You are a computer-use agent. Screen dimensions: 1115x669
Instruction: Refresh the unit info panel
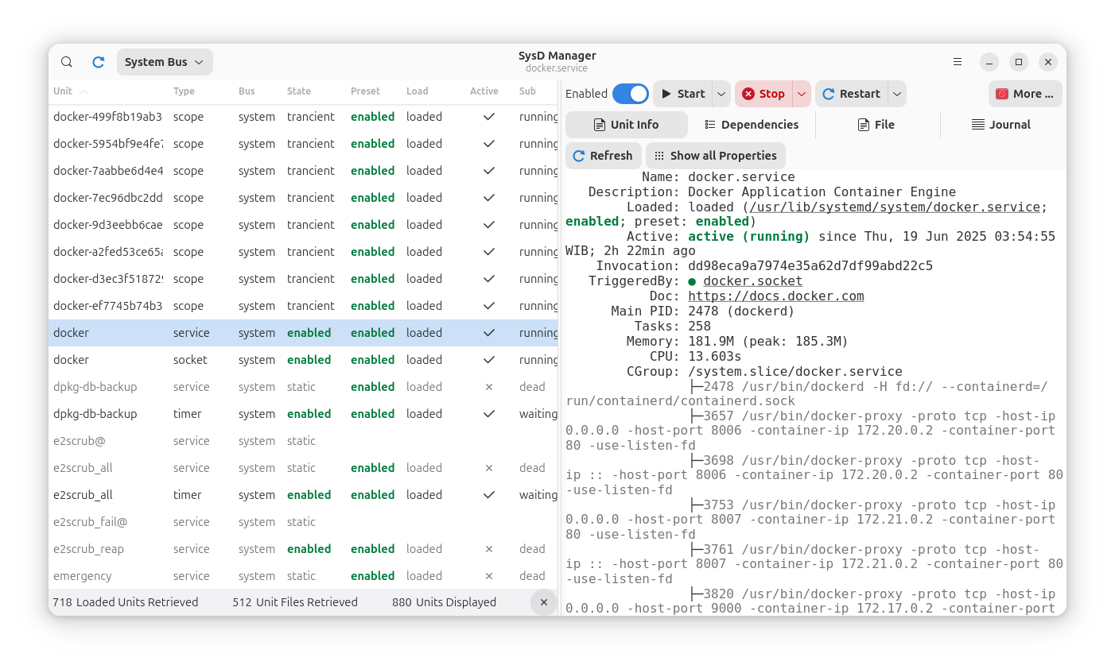603,156
